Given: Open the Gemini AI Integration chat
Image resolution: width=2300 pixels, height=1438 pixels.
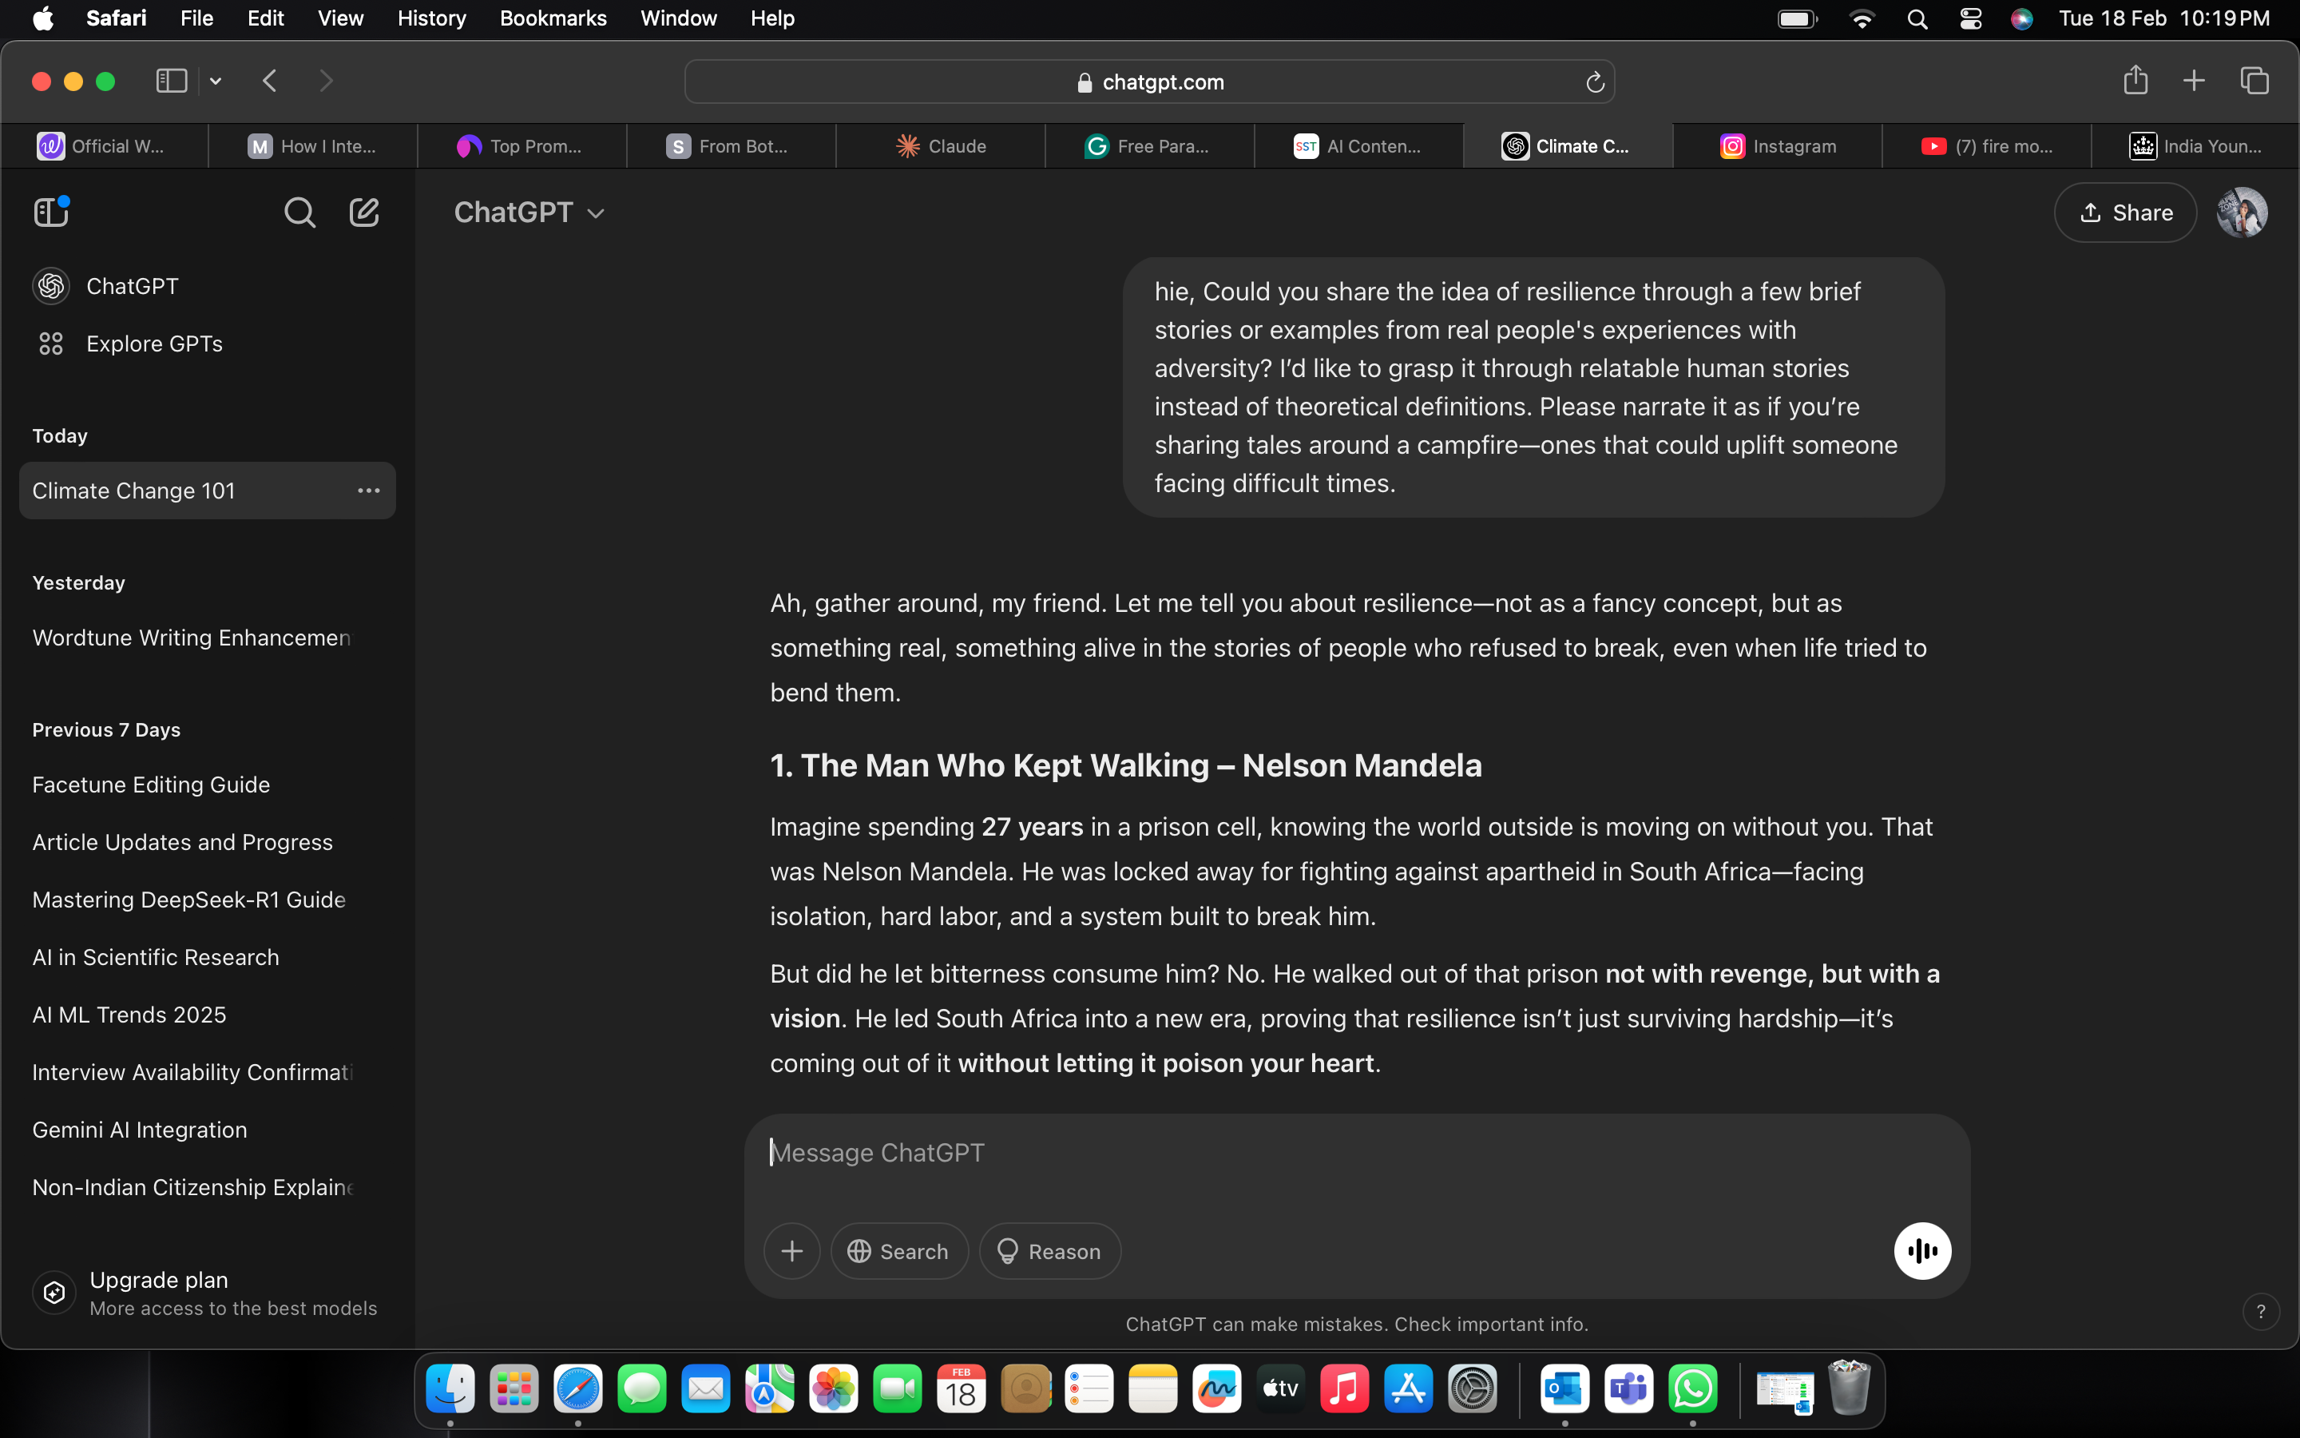Looking at the screenshot, I should 207,1130.
